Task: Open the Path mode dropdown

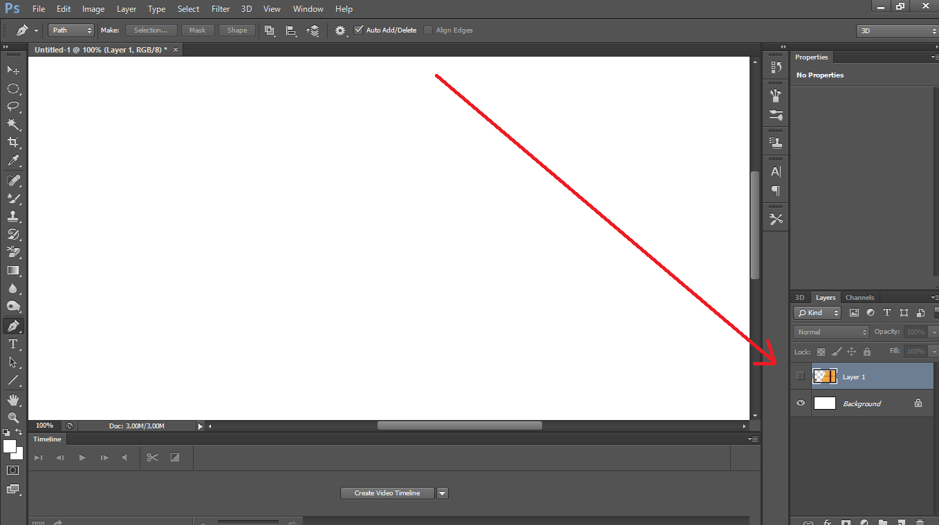Action: click(x=71, y=30)
